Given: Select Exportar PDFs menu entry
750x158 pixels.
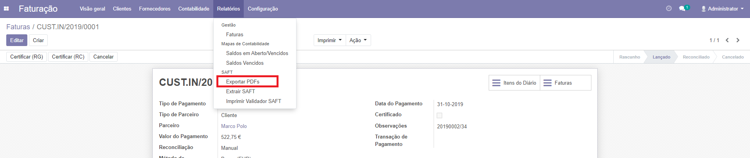Looking at the screenshot, I should (x=243, y=82).
